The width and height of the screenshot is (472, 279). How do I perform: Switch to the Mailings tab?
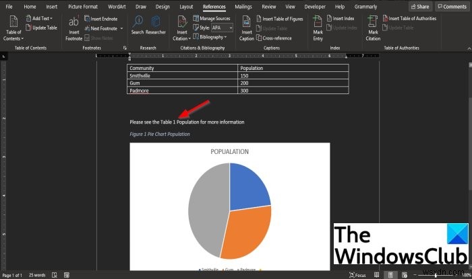coord(243,7)
